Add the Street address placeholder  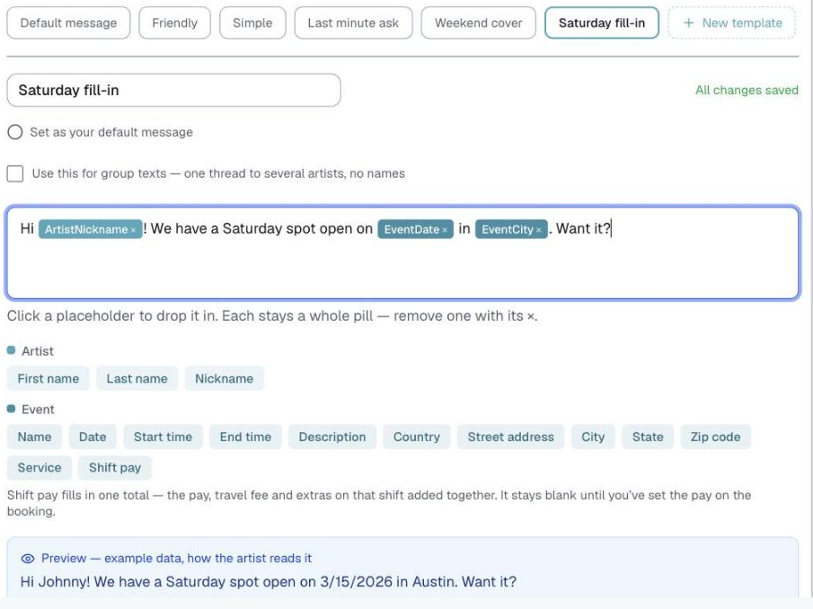(x=511, y=437)
